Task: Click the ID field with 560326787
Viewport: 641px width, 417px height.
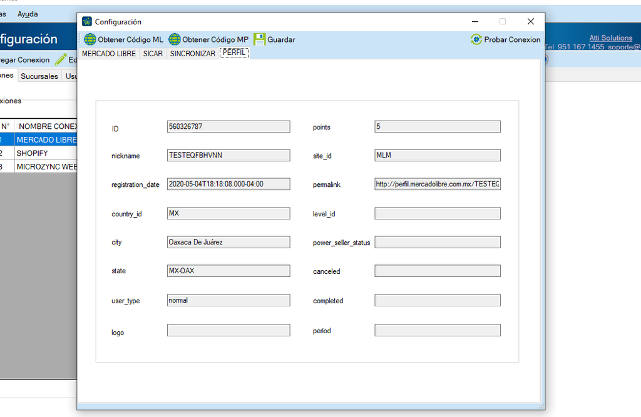Action: [x=228, y=127]
